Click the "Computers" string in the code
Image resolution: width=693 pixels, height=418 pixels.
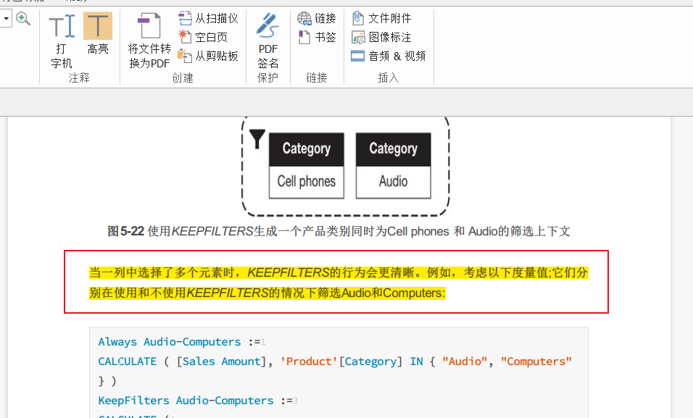[536, 361]
